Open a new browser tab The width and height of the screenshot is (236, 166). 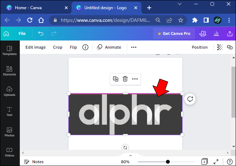pyautogui.click(x=149, y=8)
